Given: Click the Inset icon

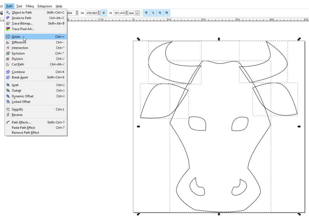Looking at the screenshot, I should (8, 85).
